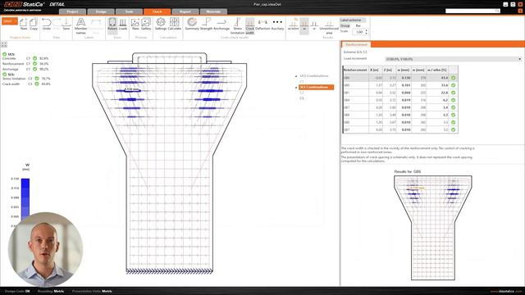Create a new project item with New
This screenshot has height=295, width=525.
(24, 24)
